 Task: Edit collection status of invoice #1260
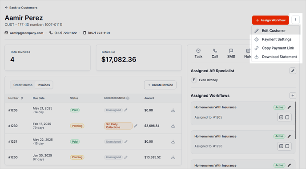[126, 157]
